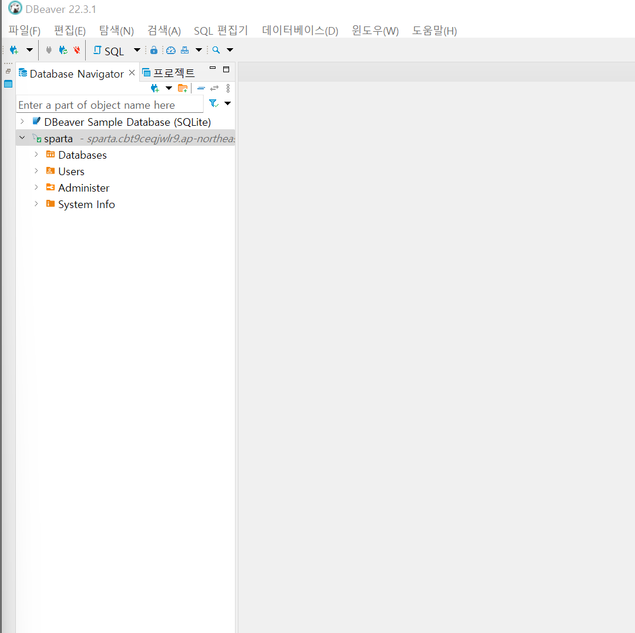
Task: Open the 윈도우(W) menu
Action: 375,31
